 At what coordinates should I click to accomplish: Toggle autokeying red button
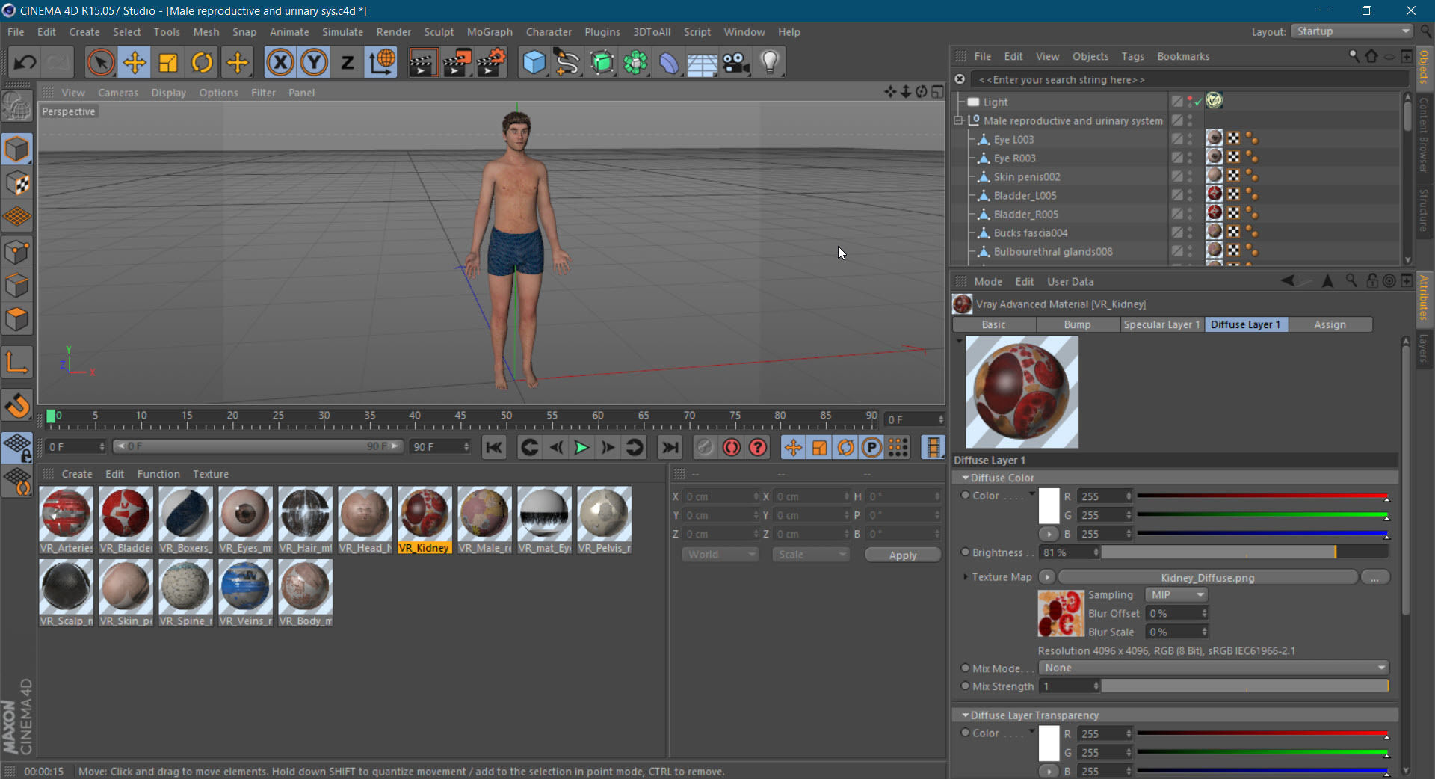732,447
